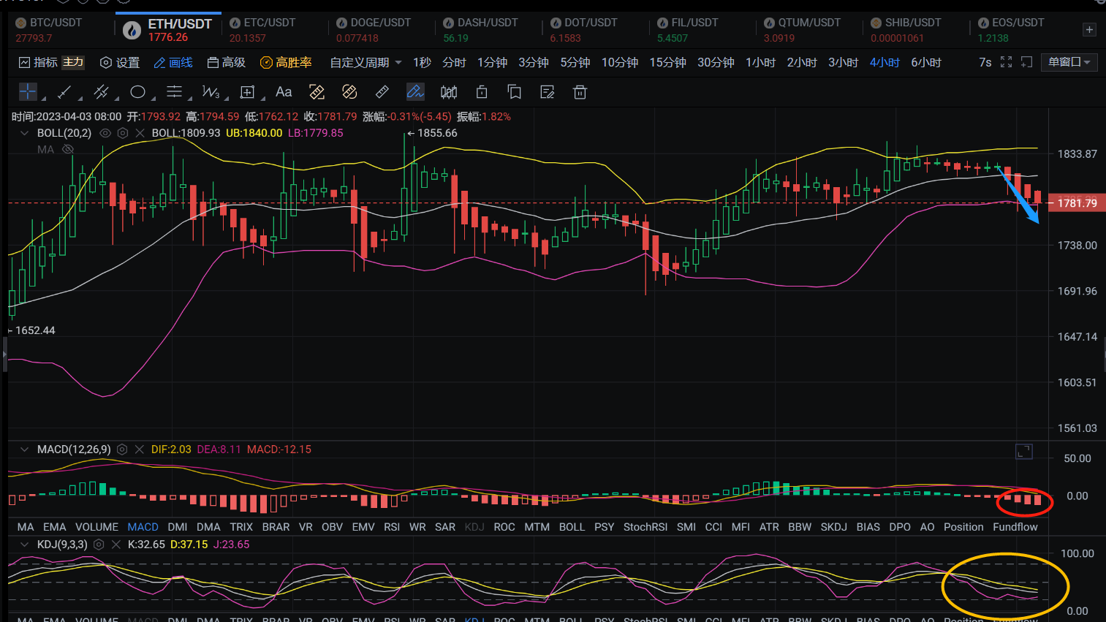Image resolution: width=1106 pixels, height=622 pixels.
Task: Open the 单窗口 window layout dropdown
Action: (x=1069, y=62)
